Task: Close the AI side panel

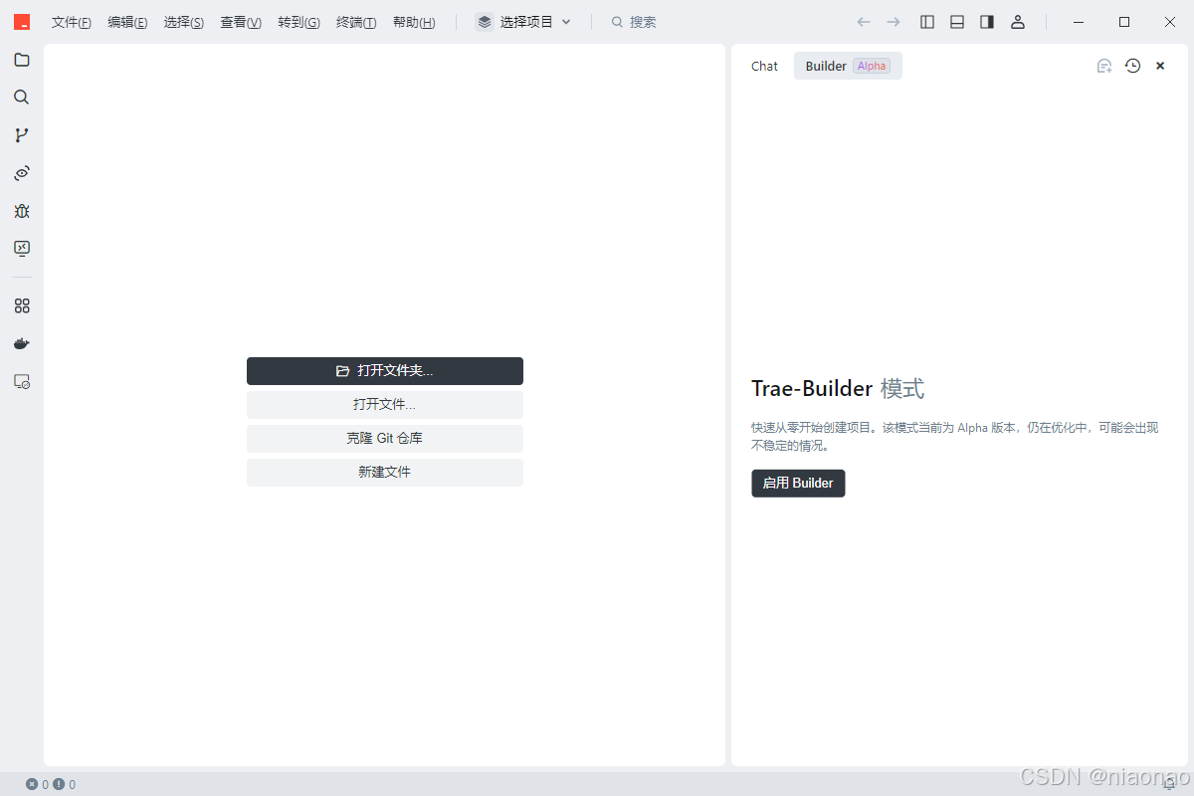Action: point(1160,66)
